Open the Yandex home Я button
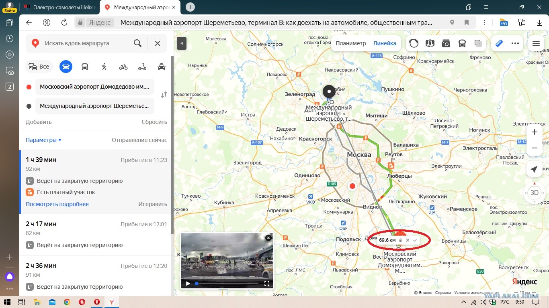Viewport: 549px width, 308px height. (47, 22)
